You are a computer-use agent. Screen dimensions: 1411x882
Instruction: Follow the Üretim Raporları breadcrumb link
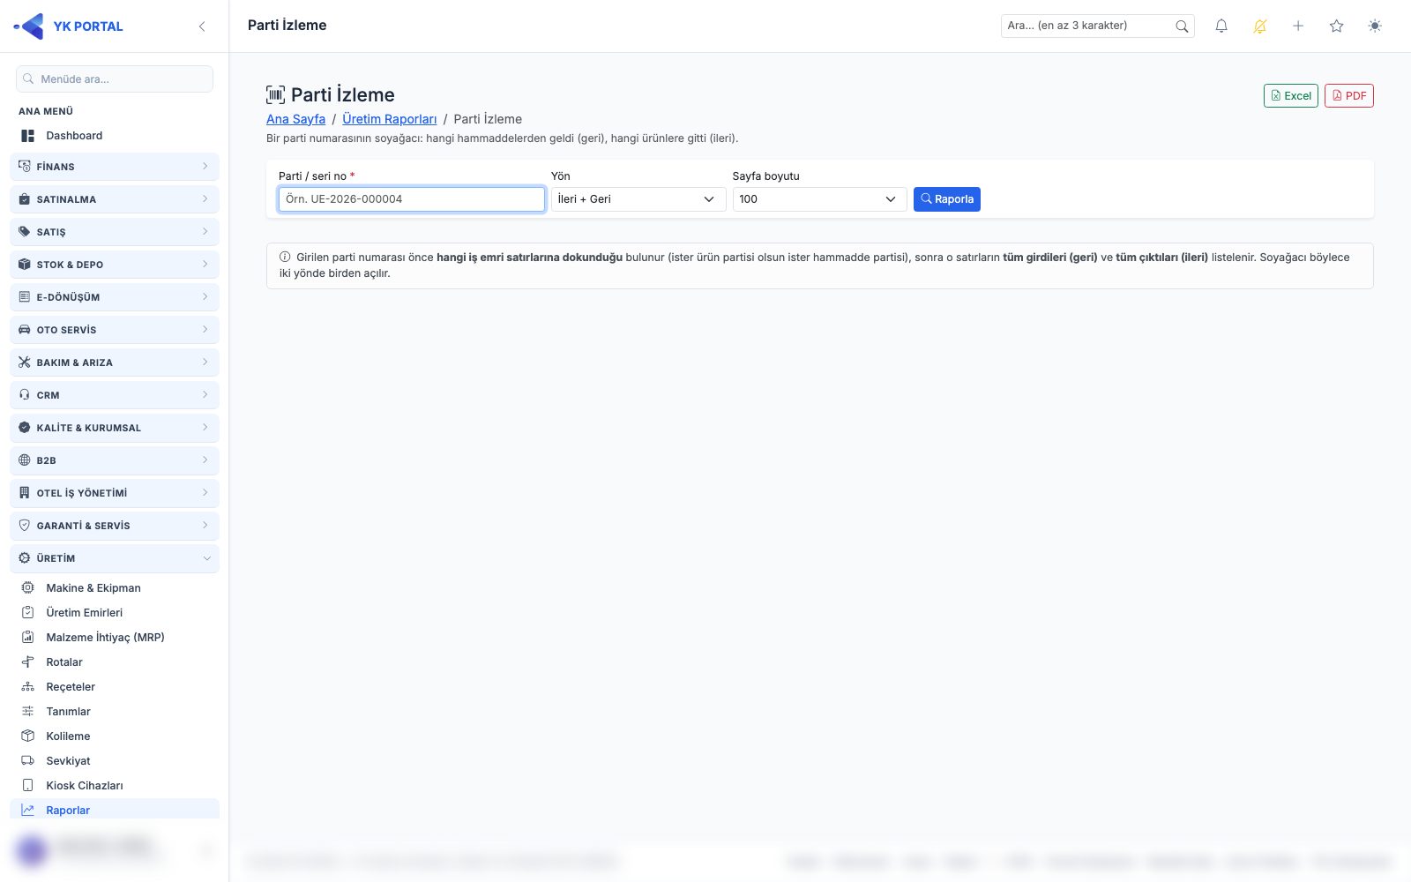coord(390,119)
